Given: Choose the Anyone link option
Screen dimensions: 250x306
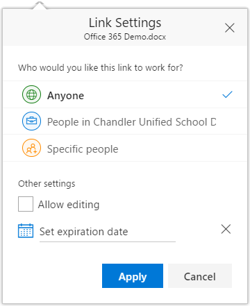Looking at the screenshot, I should pos(125,94).
